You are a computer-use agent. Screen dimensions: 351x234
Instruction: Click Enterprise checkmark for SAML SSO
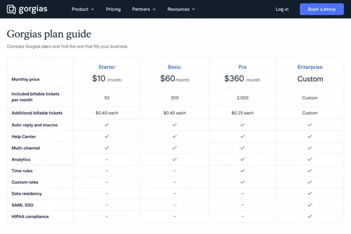click(310, 205)
